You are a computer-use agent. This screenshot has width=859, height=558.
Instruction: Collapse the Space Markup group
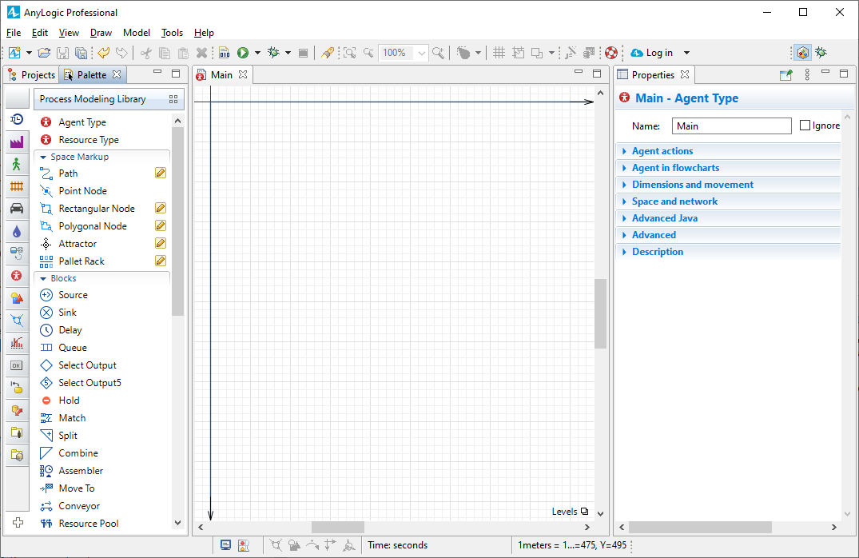[x=44, y=157]
